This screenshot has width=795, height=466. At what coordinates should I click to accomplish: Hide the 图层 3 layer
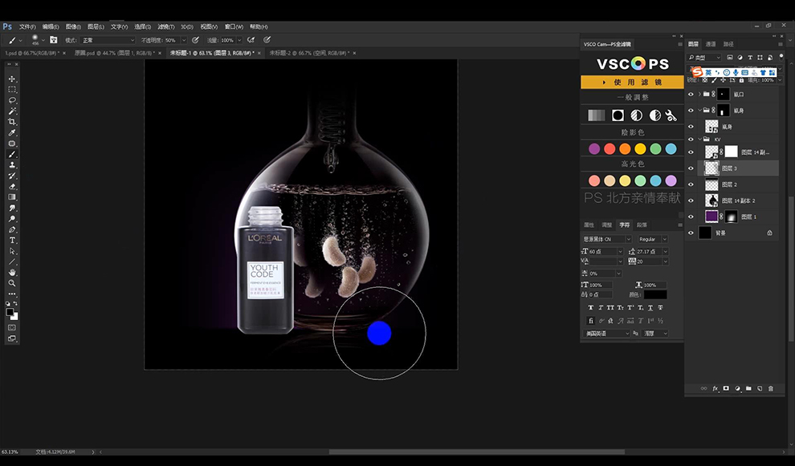click(x=691, y=168)
